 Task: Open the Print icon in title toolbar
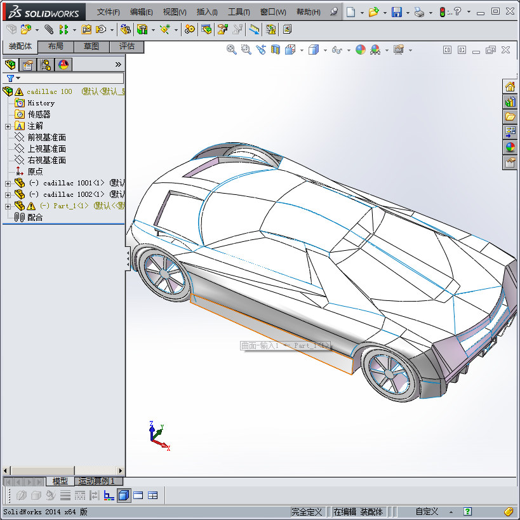tap(419, 12)
